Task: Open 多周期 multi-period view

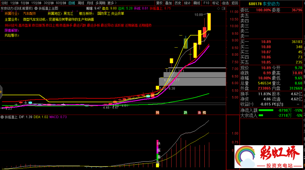Action: pyautogui.click(x=100, y=3)
